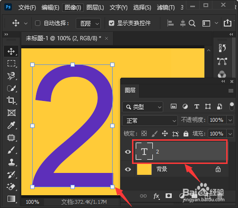
Task: Toggle layer filtering on/off switch
Action: point(232,106)
